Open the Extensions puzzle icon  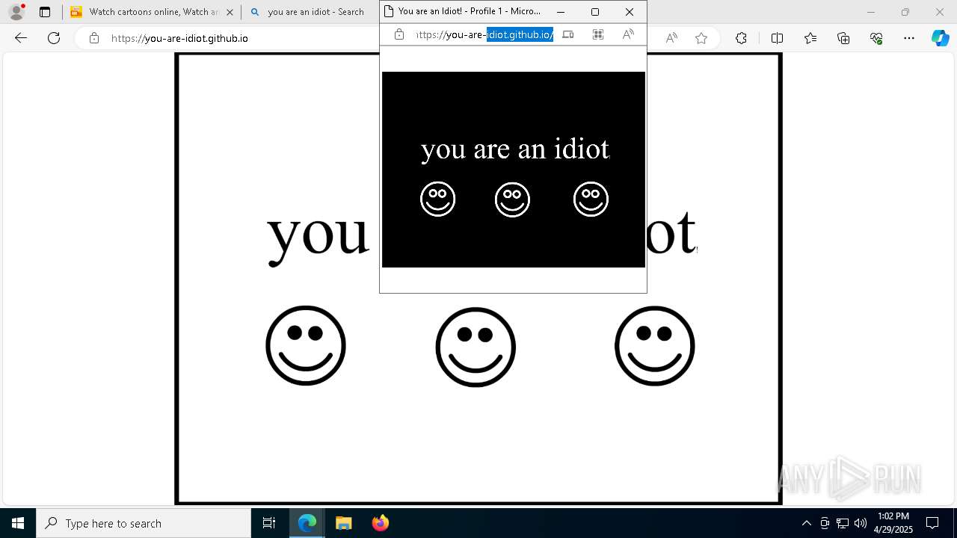pos(741,38)
